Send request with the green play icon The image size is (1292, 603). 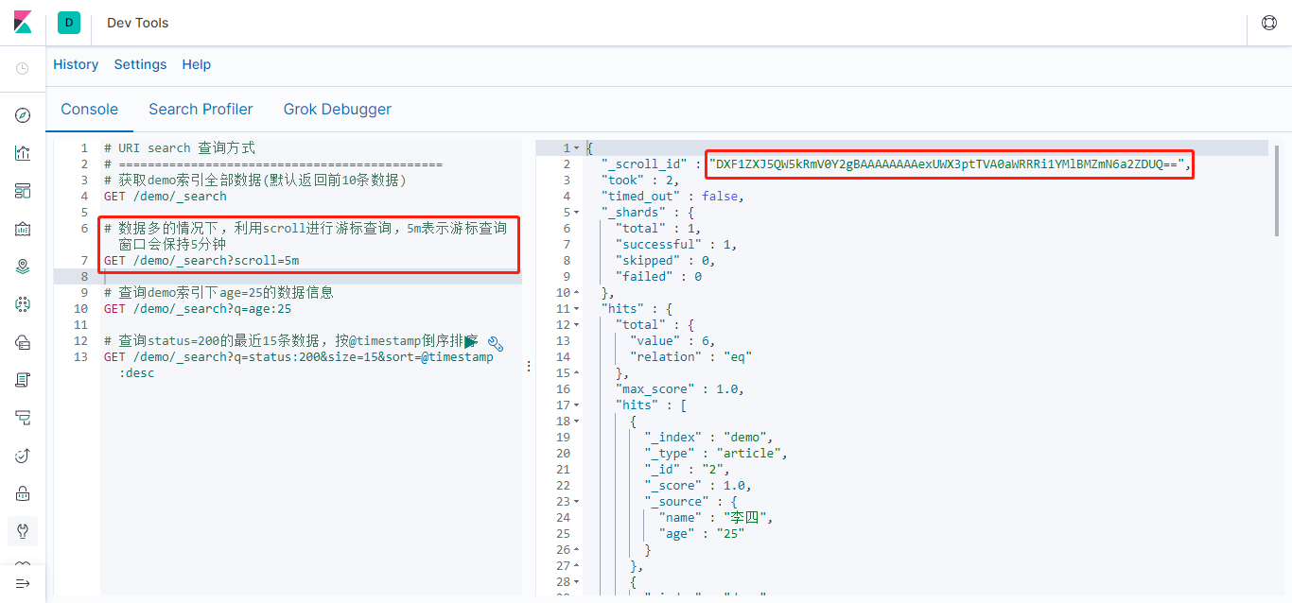pos(470,342)
